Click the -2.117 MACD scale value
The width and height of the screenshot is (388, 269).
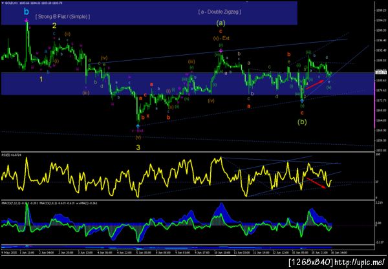pyautogui.click(x=380, y=242)
